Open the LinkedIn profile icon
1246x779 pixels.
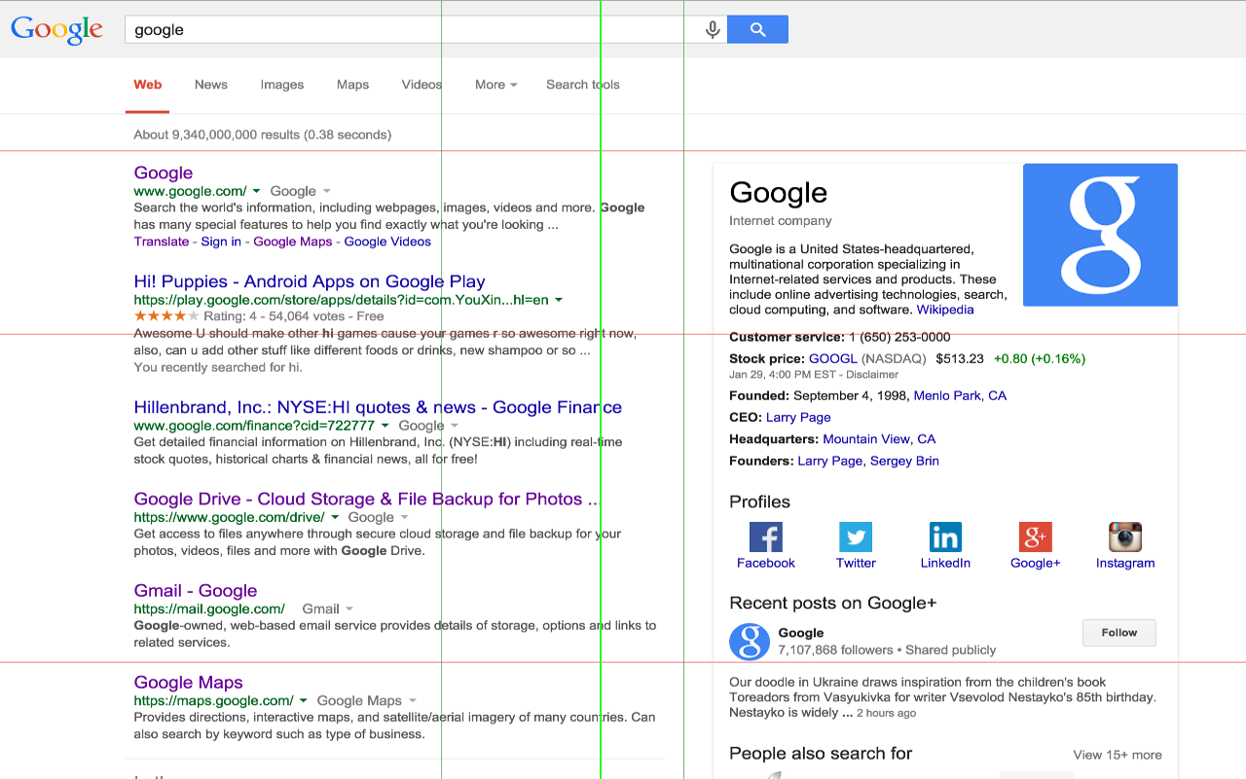945,537
